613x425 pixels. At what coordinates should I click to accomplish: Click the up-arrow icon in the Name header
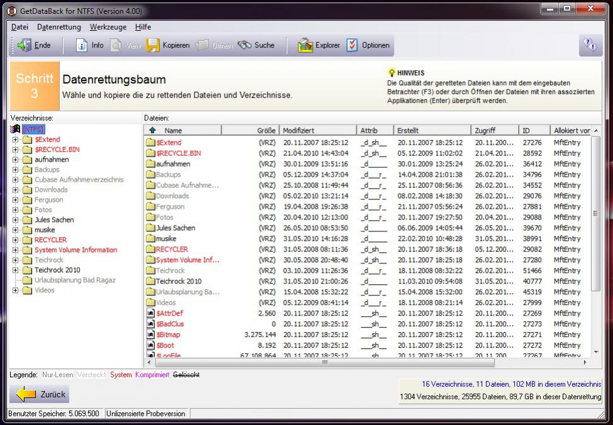[152, 130]
